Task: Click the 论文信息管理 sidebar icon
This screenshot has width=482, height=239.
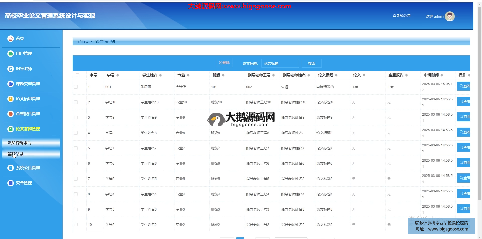Action: click(x=11, y=99)
